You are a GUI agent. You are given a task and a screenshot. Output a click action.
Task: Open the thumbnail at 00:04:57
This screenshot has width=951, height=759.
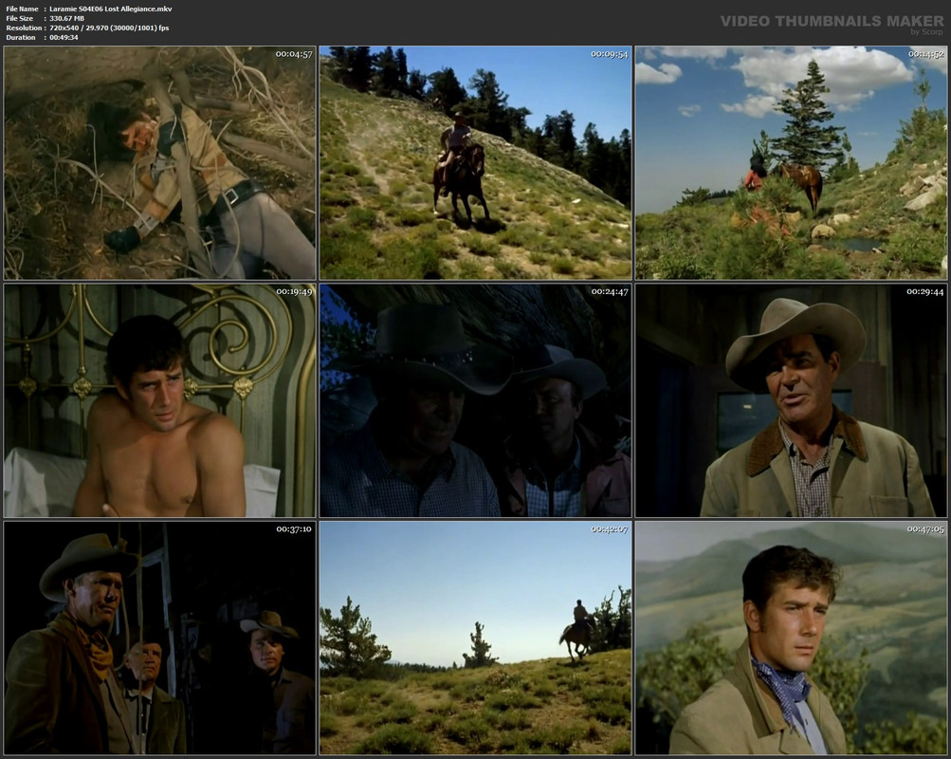pyautogui.click(x=160, y=163)
